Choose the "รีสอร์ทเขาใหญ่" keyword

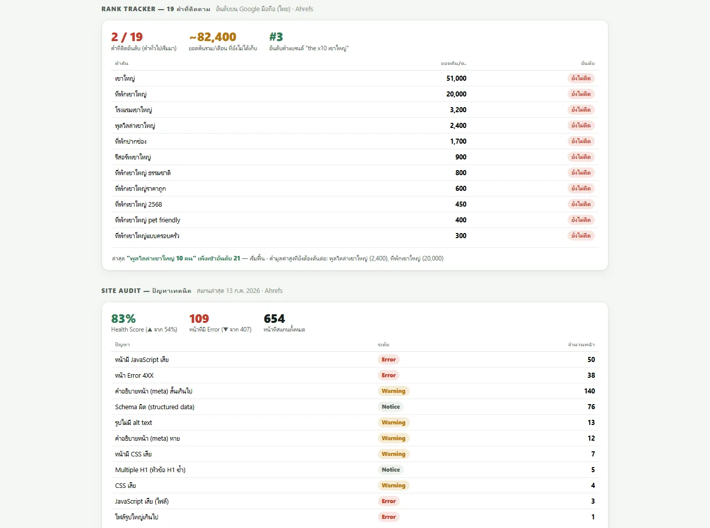coord(133,157)
